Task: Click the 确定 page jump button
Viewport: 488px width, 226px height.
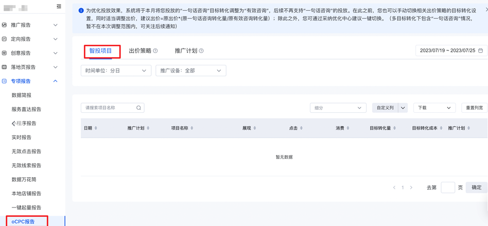Action: click(x=476, y=188)
